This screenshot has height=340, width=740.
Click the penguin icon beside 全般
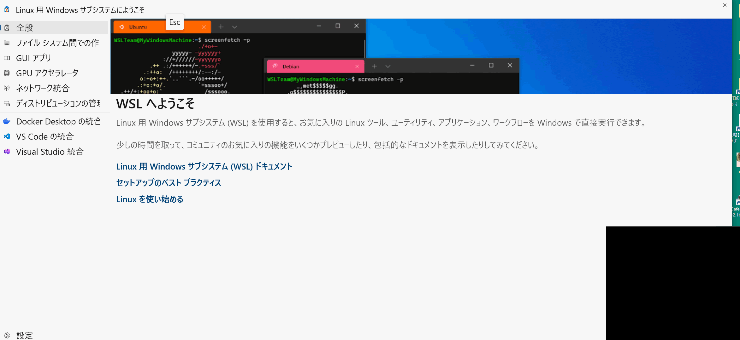7,28
